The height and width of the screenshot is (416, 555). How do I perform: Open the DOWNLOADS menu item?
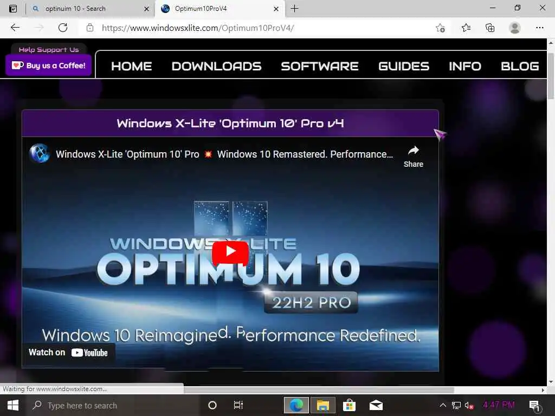(x=216, y=66)
